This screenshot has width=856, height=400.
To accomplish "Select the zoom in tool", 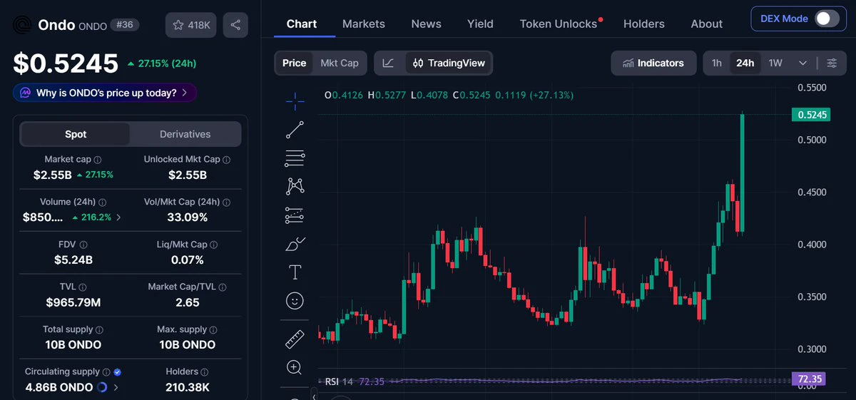I will pyautogui.click(x=295, y=367).
